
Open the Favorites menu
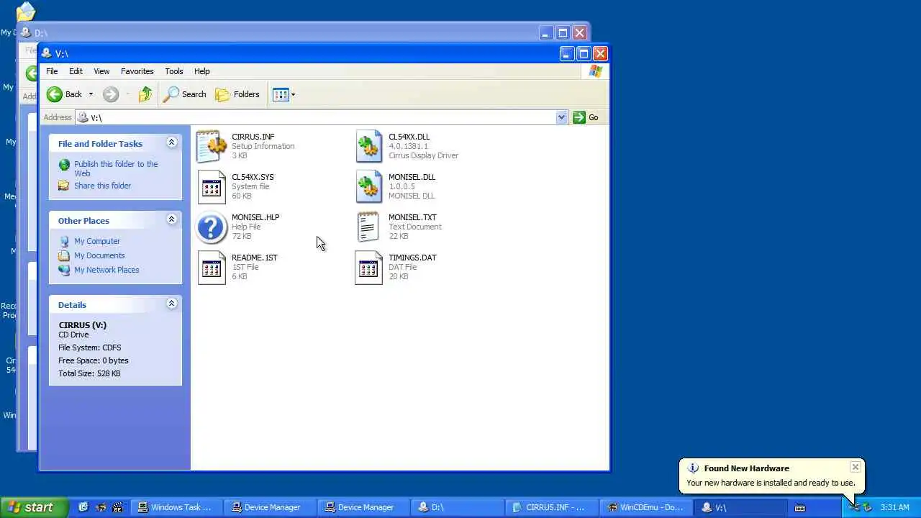pos(137,71)
